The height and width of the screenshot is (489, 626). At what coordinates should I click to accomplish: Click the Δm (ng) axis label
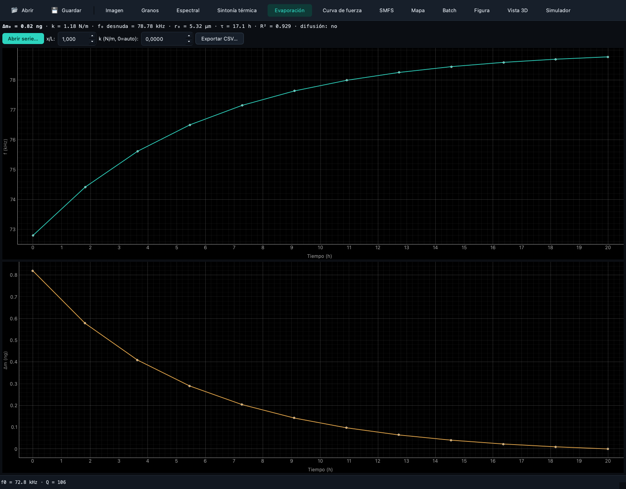click(6, 360)
